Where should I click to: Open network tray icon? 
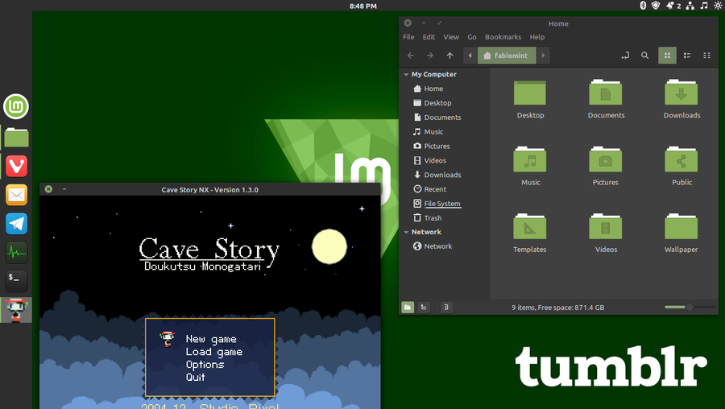click(x=690, y=6)
